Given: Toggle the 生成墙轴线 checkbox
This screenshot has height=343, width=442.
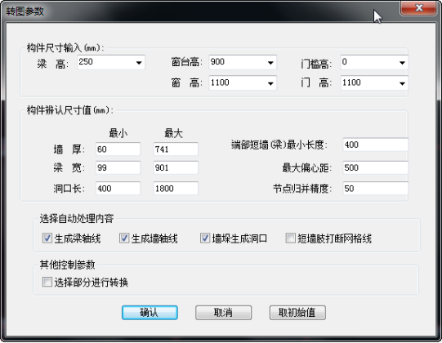Looking at the screenshot, I should click(x=124, y=238).
